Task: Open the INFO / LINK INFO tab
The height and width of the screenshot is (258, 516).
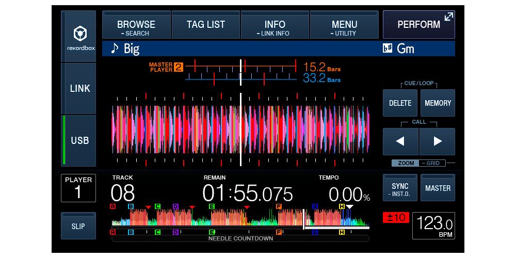Action: (275, 25)
